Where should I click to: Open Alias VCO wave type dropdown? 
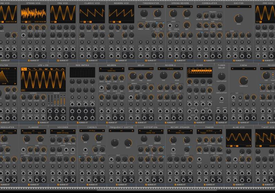(249, 146)
